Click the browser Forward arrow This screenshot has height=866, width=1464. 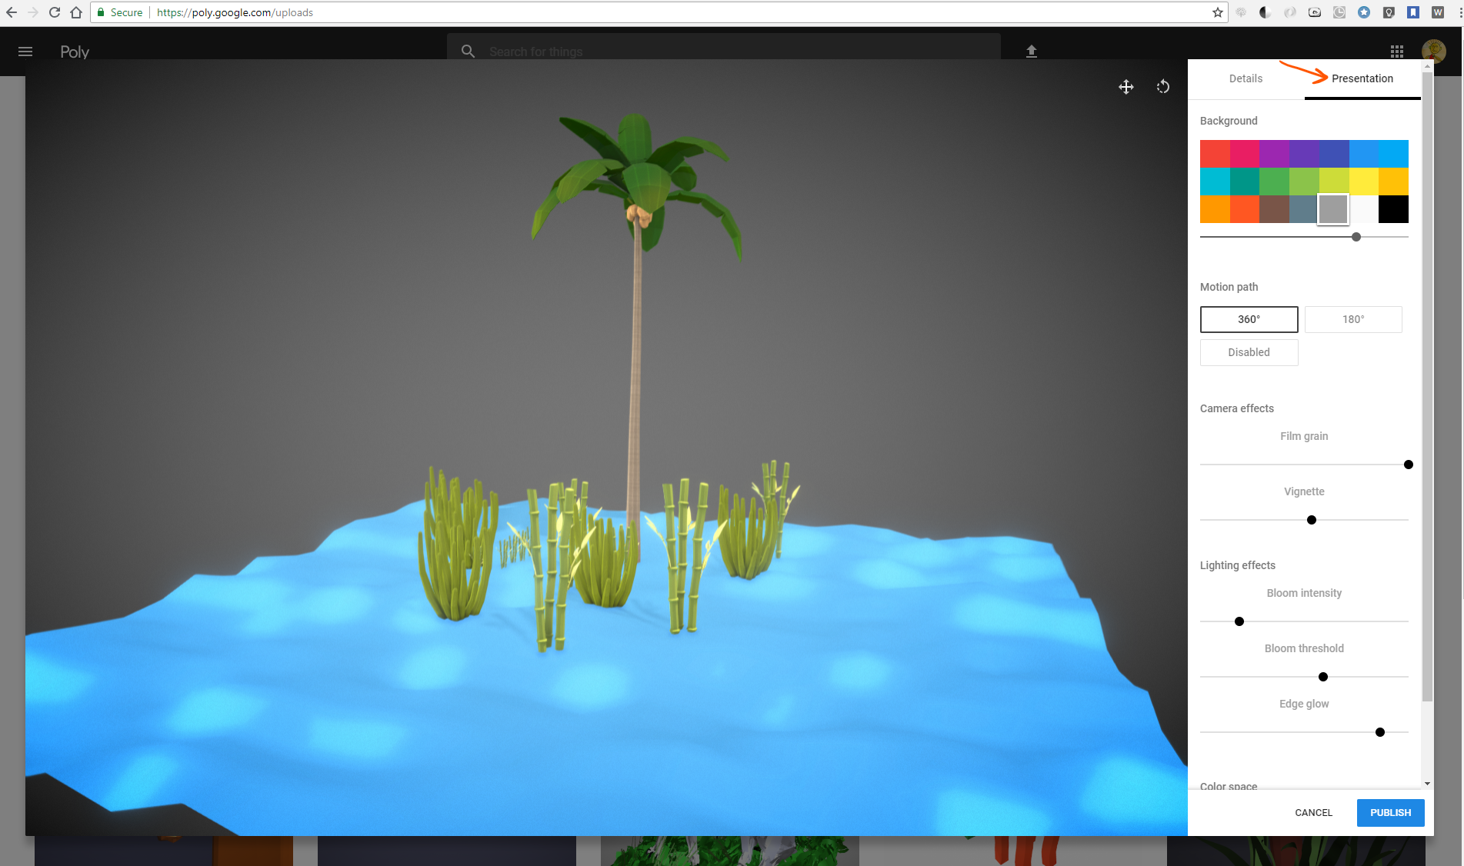pos(32,12)
